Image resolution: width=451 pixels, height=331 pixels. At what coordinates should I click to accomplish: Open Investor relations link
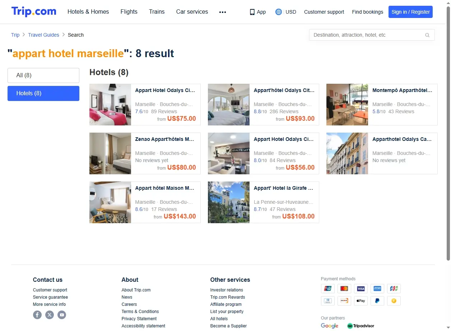tap(227, 290)
